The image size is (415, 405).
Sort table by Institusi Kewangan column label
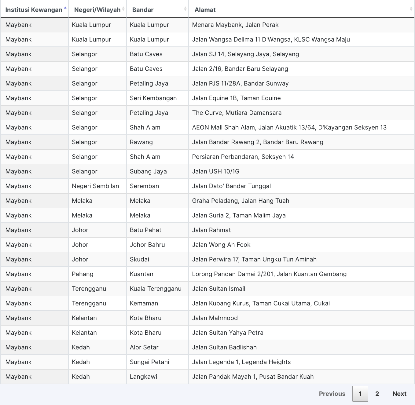tap(34, 10)
